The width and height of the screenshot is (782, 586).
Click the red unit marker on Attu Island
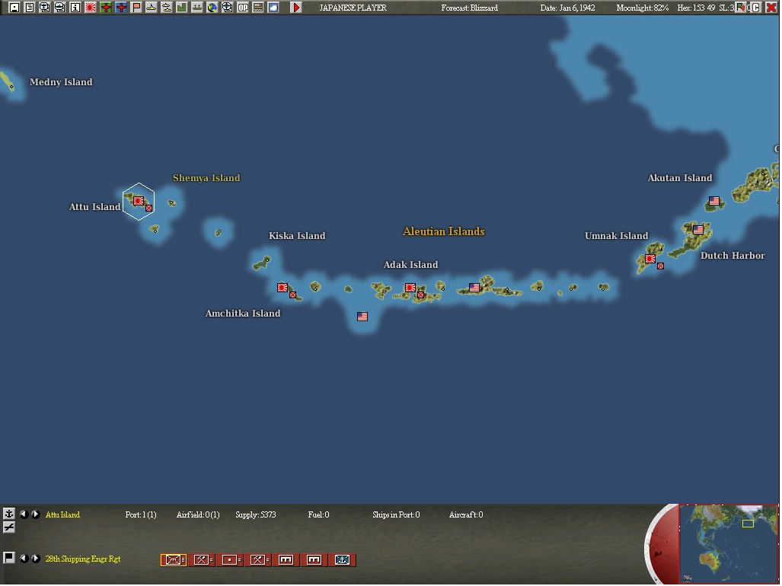point(148,209)
